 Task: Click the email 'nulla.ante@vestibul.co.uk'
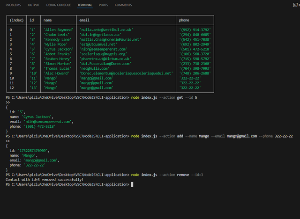106,30
